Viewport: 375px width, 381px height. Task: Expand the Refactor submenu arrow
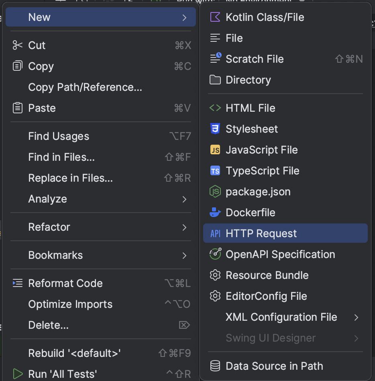point(184,227)
